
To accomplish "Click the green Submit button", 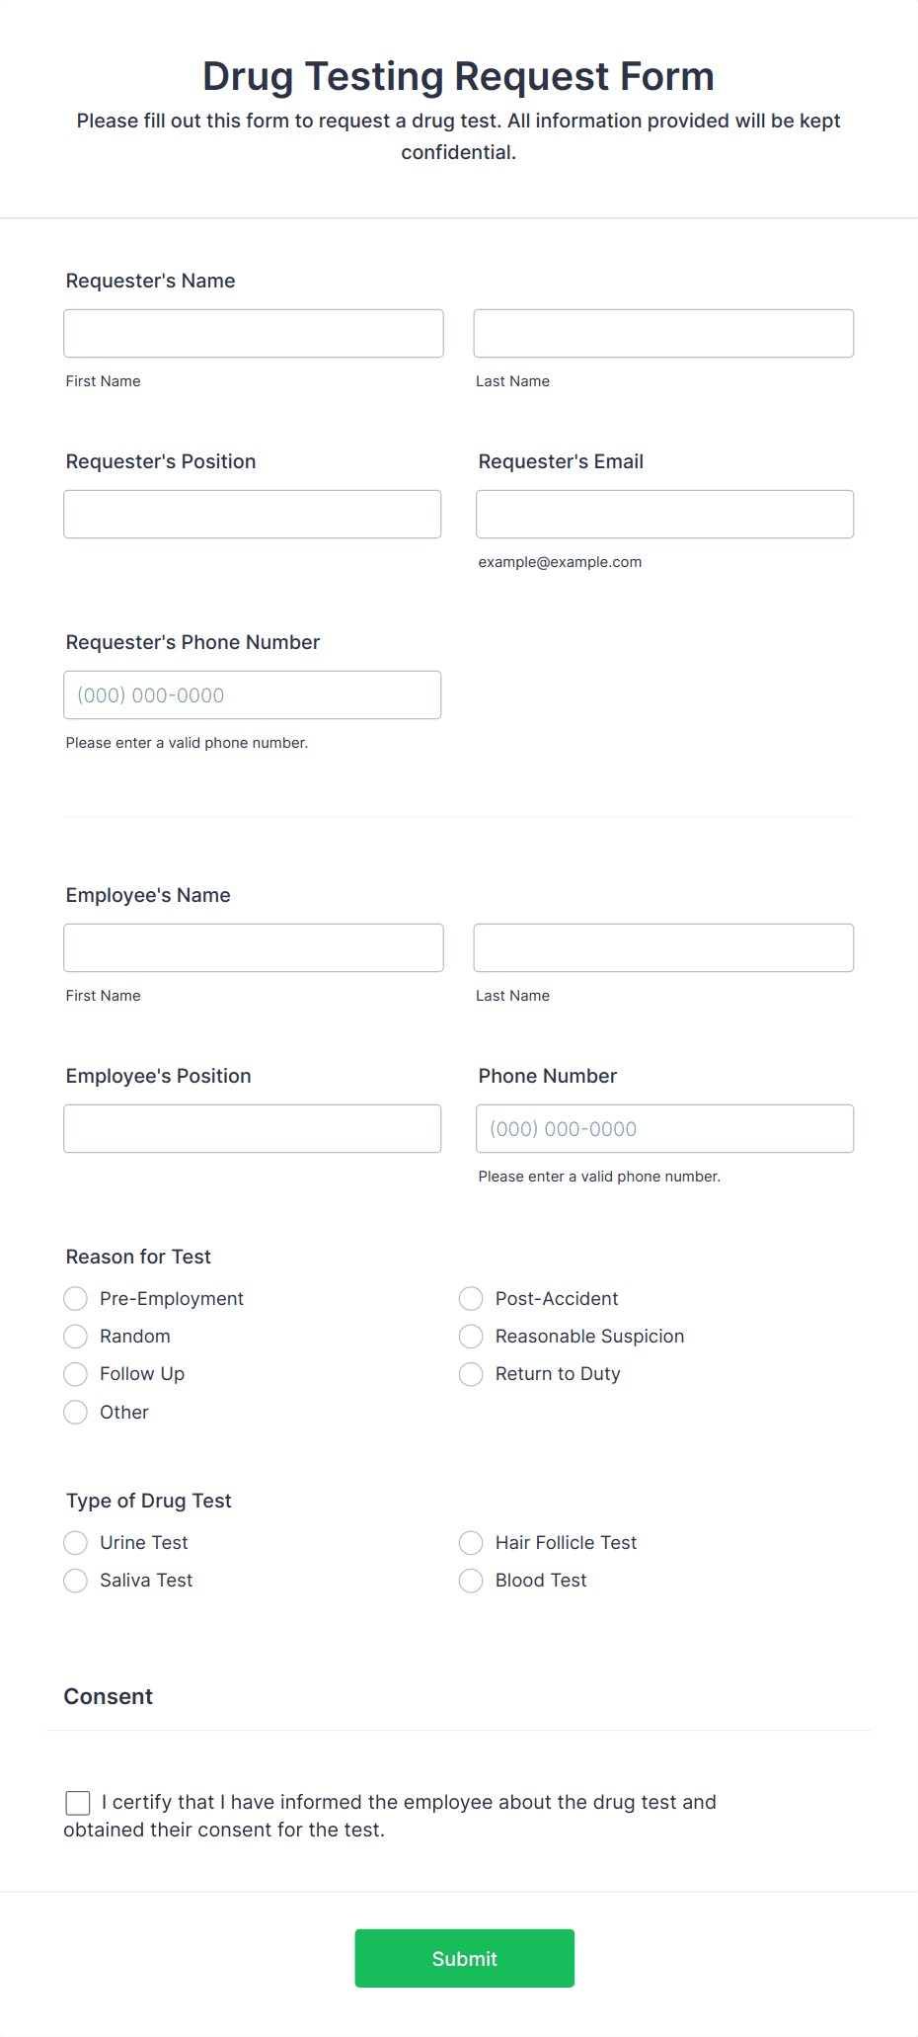I will (x=464, y=1958).
